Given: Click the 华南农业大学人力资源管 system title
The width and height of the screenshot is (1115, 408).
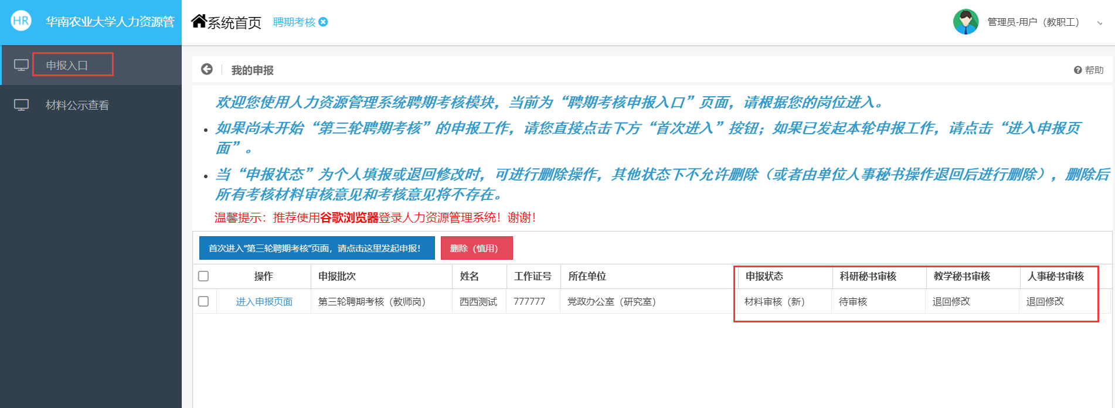Looking at the screenshot, I should tap(110, 22).
